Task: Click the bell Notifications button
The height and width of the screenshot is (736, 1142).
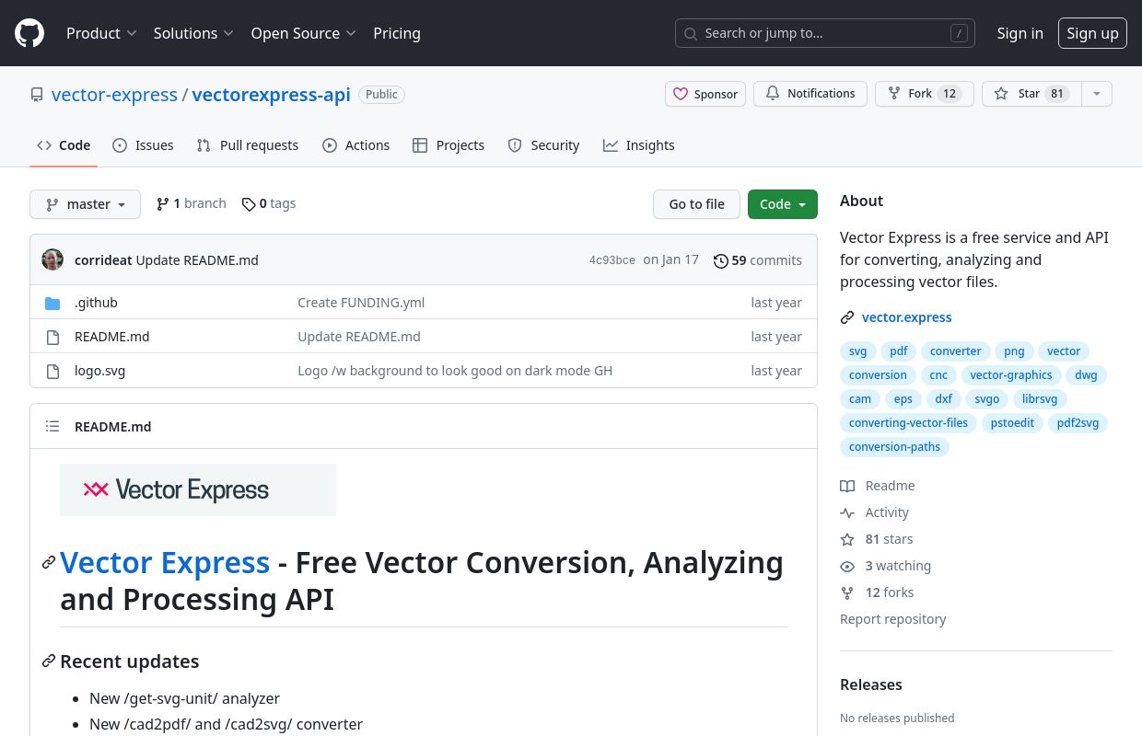Action: click(x=810, y=94)
